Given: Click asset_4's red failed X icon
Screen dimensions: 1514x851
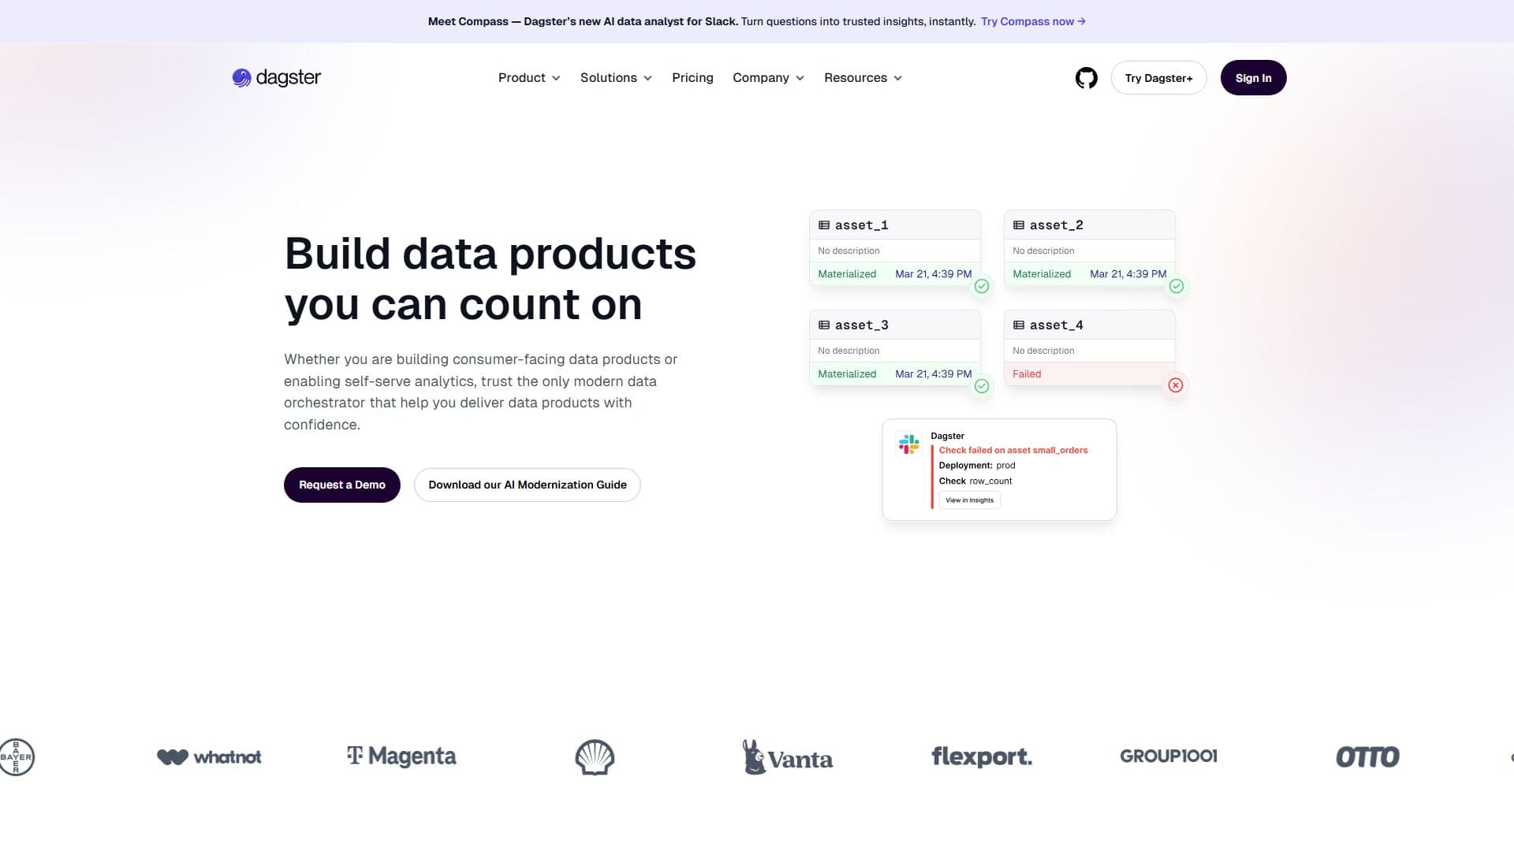Looking at the screenshot, I should 1176,385.
